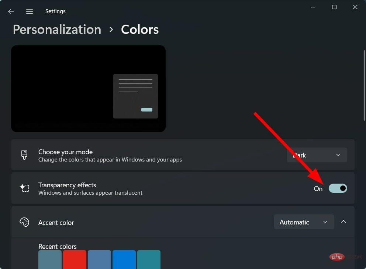Open the Accent color dropdown showing Automatic
This screenshot has width=366, height=269.
click(x=304, y=222)
